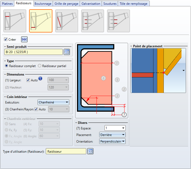The image size is (191, 169).
Task: Open the Orientation dropdown showing Perpendiculaire
Action: [x=112, y=142]
